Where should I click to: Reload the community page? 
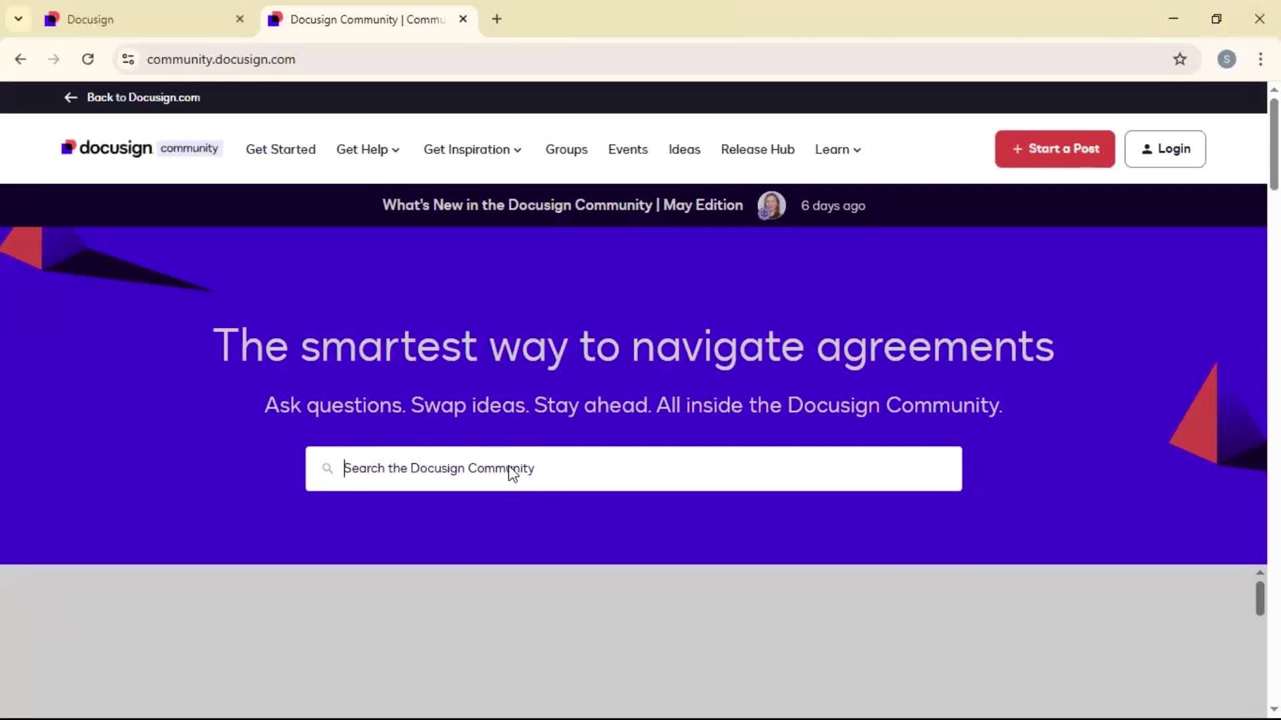click(87, 59)
